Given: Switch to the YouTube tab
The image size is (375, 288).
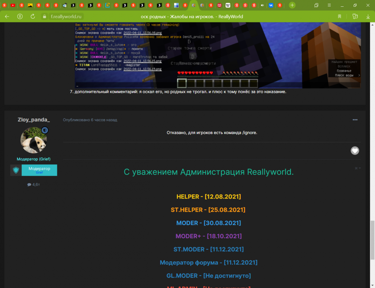Looking at the screenshot, I should (13, 5).
